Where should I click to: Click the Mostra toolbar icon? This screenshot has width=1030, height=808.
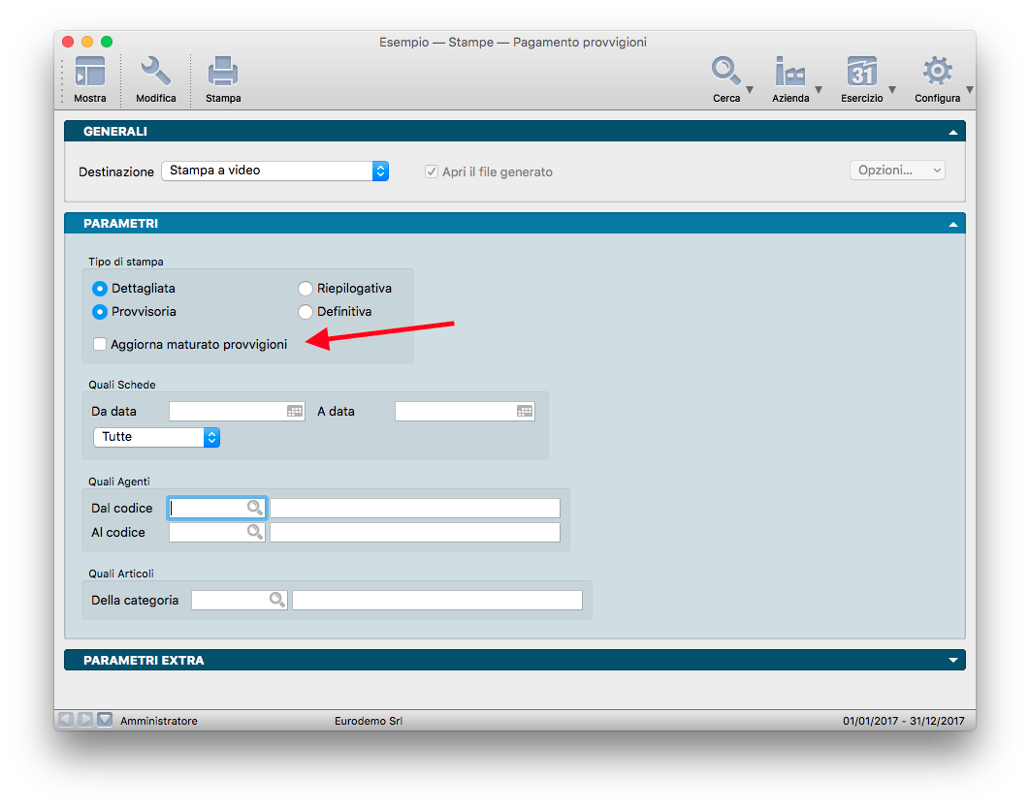tap(89, 74)
